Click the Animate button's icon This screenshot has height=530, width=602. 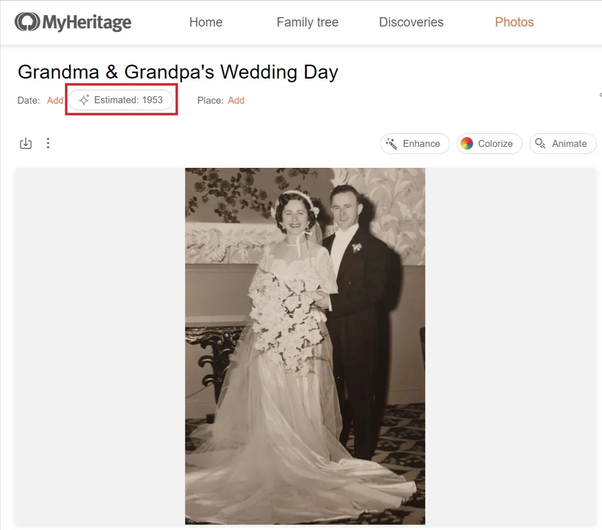[540, 143]
